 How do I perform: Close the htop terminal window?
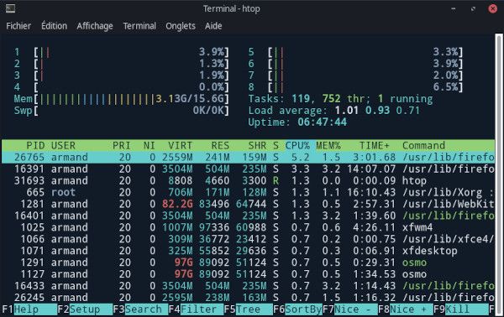point(492,8)
